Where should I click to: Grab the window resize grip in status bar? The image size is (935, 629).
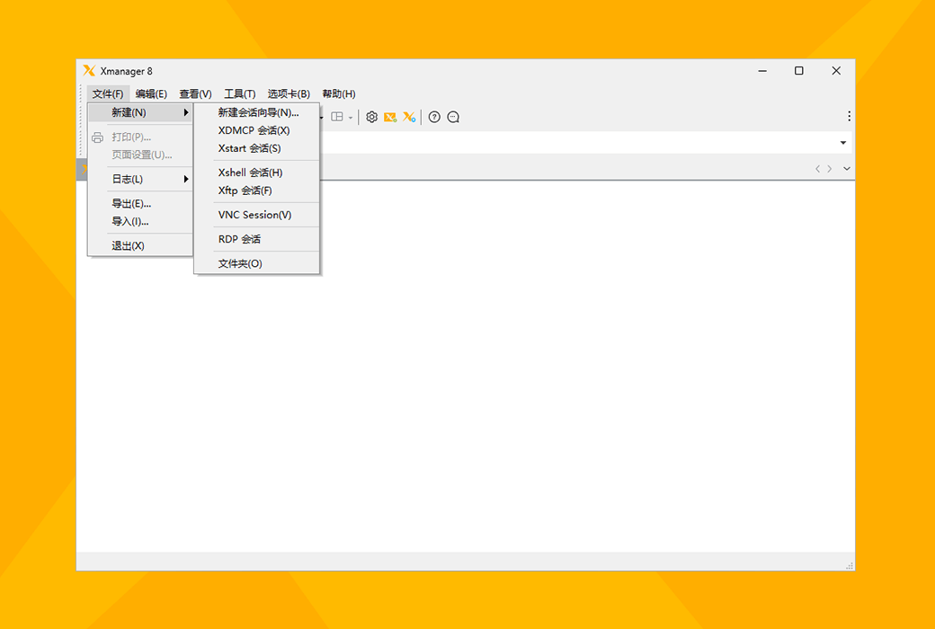(x=849, y=565)
